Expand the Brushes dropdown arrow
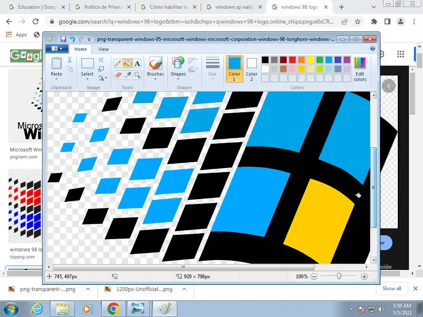Image resolution: width=423 pixels, height=317 pixels. pos(155,79)
